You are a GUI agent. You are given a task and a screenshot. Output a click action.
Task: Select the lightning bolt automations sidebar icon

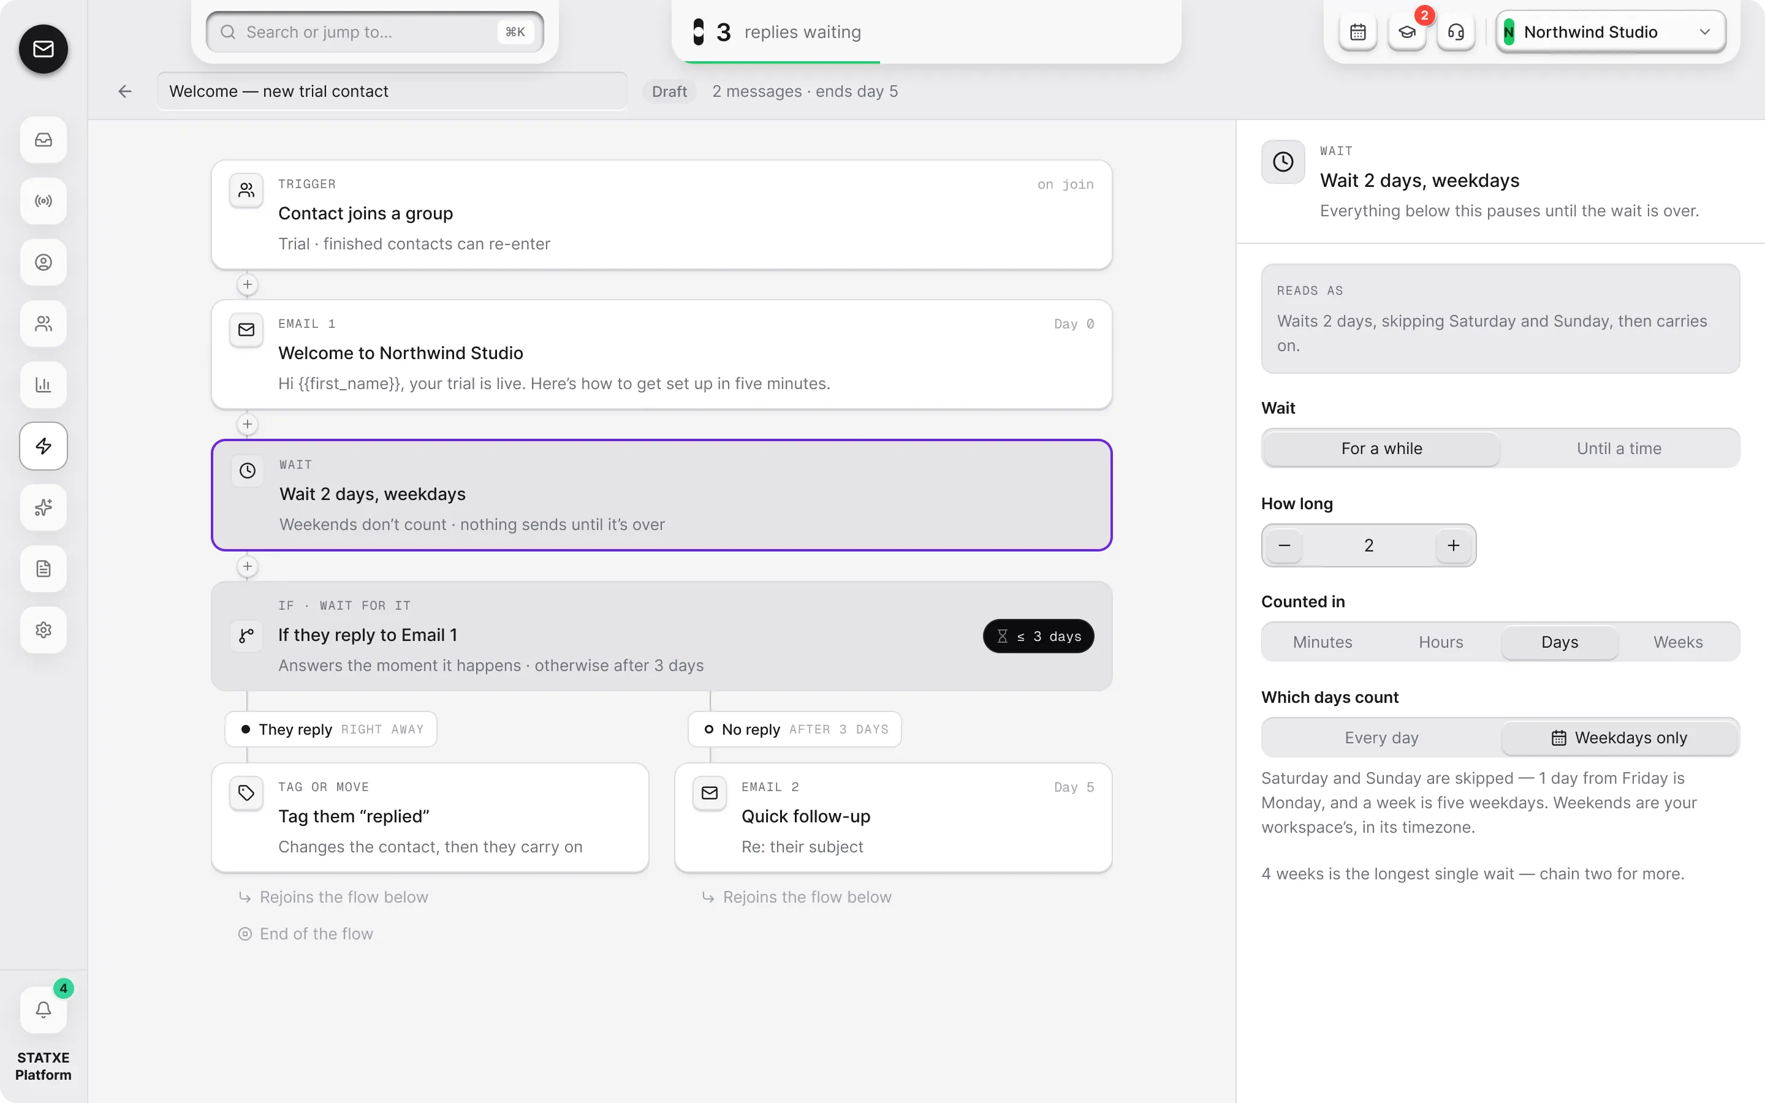pyautogui.click(x=43, y=445)
